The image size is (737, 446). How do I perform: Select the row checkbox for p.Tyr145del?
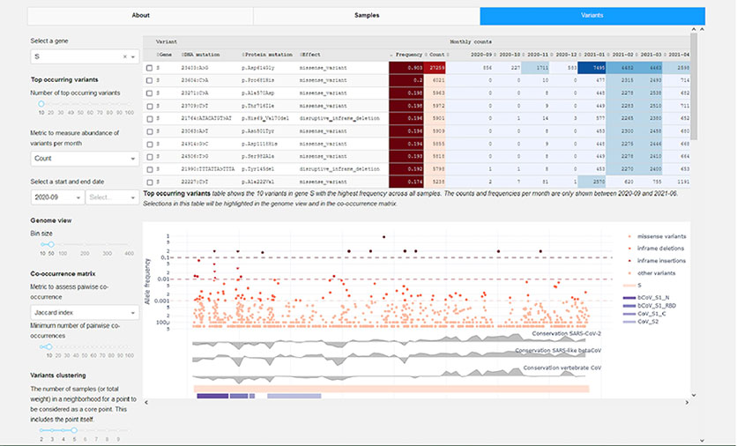150,169
